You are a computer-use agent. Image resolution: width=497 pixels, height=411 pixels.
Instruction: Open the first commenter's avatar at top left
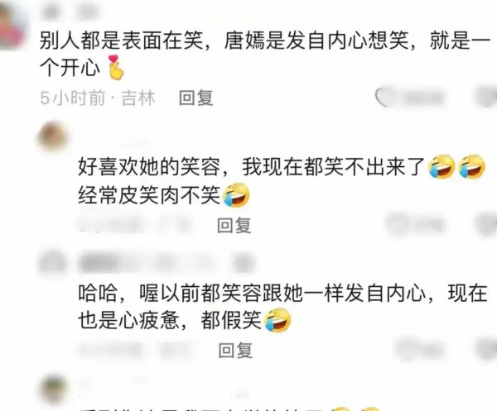[12, 26]
